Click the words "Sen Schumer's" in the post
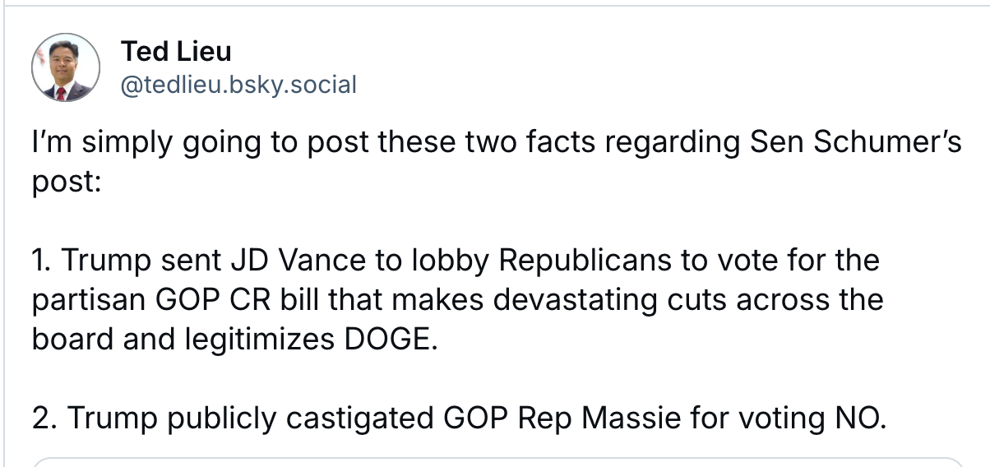990x467 pixels. point(855,142)
